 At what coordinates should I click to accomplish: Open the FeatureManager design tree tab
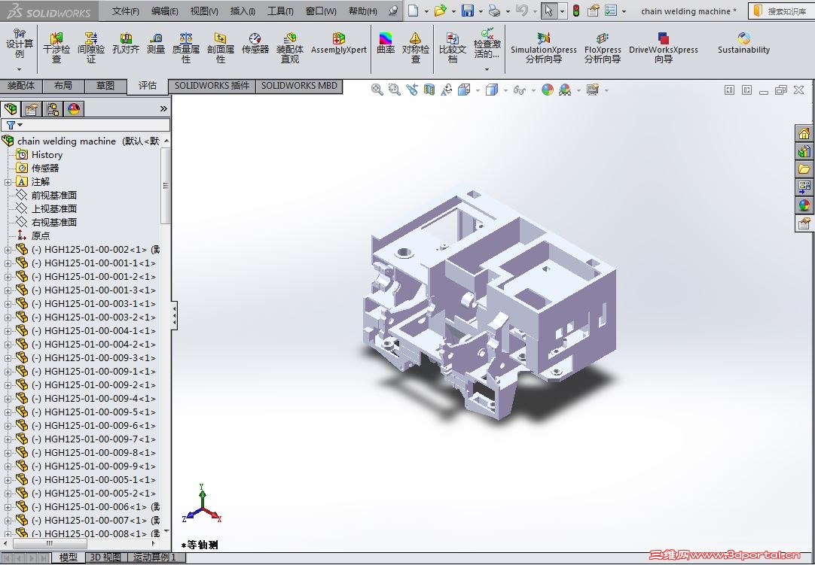tap(11, 109)
